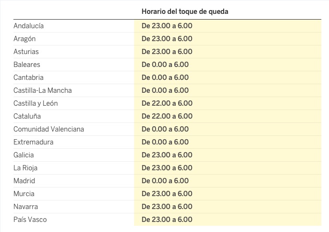
Task: Select Cantabria in the region list
Action: pyautogui.click(x=28, y=77)
